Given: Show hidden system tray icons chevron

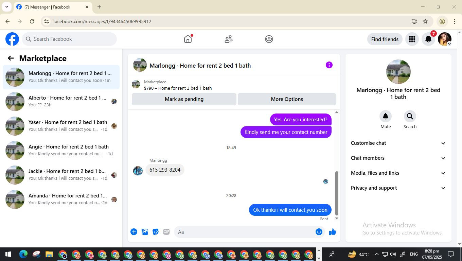Looking at the screenshot, I should click(x=376, y=254).
